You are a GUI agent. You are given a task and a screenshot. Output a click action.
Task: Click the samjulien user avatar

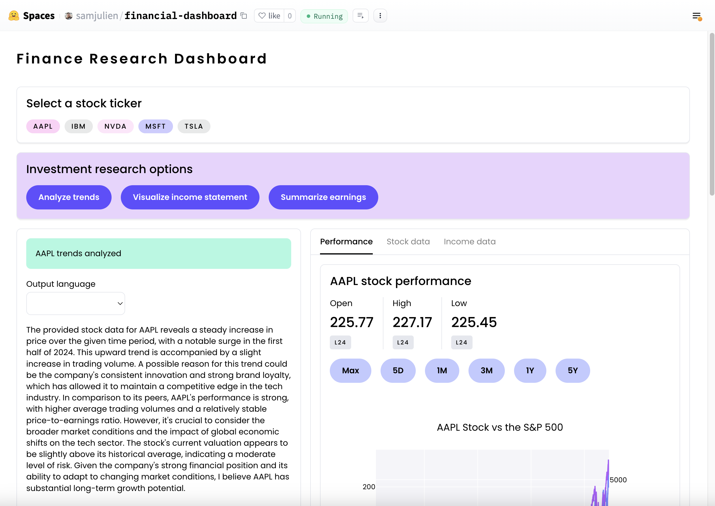pos(69,16)
